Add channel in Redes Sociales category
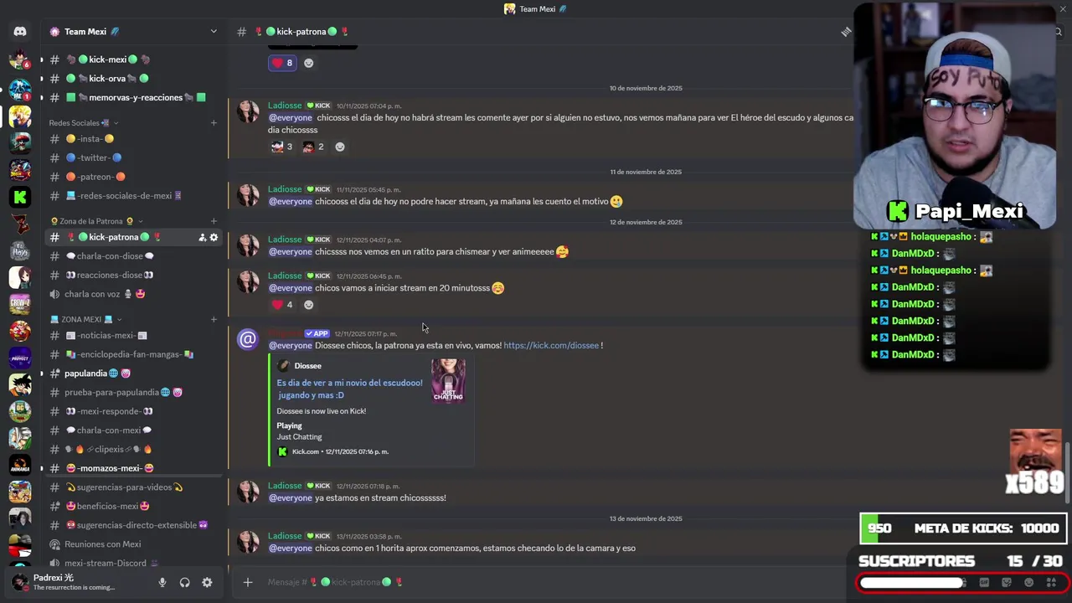This screenshot has height=603, width=1072. [x=214, y=123]
